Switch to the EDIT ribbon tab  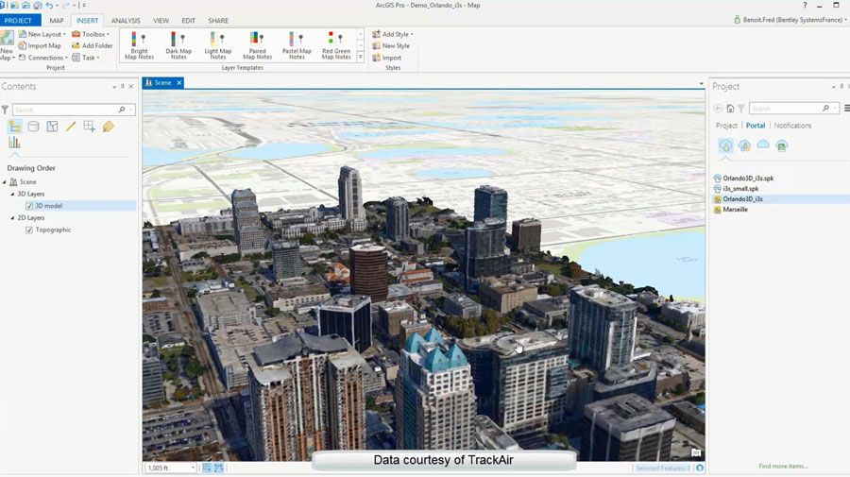pyautogui.click(x=188, y=21)
